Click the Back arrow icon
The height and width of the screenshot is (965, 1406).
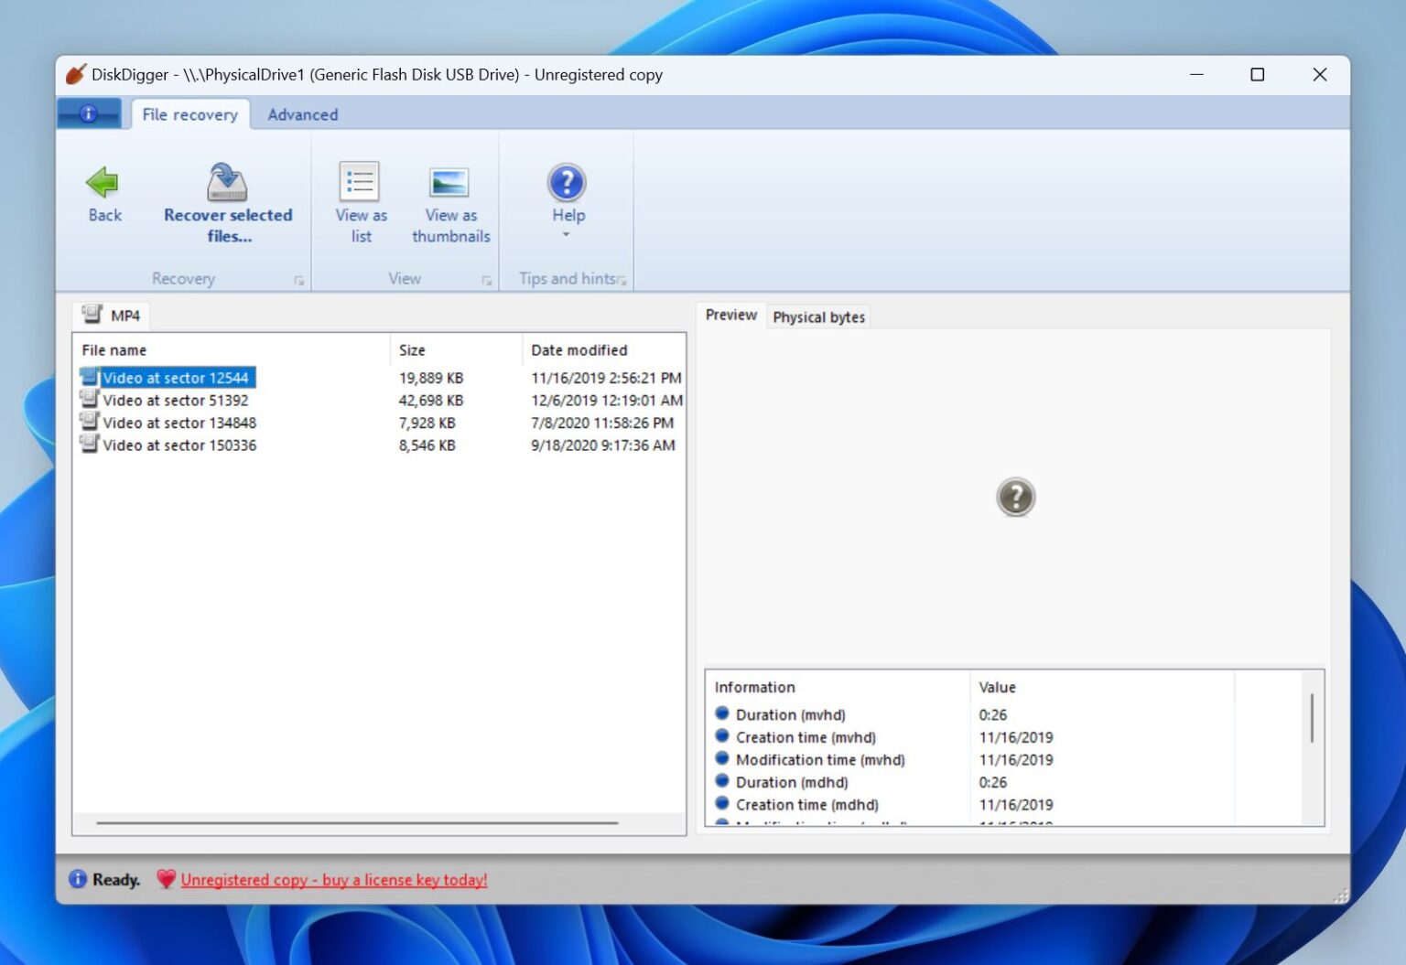[103, 183]
